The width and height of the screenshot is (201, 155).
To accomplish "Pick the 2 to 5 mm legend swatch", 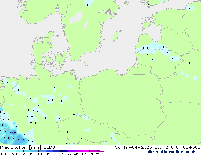I will 27,151.
